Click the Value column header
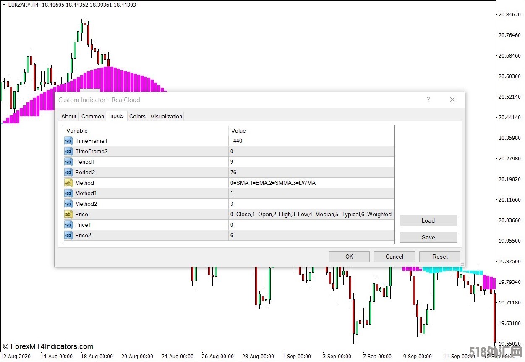The width and height of the screenshot is (525, 362). (x=311, y=131)
